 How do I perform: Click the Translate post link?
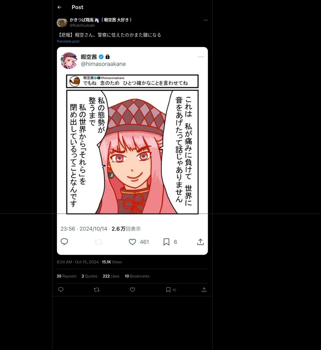68,41
